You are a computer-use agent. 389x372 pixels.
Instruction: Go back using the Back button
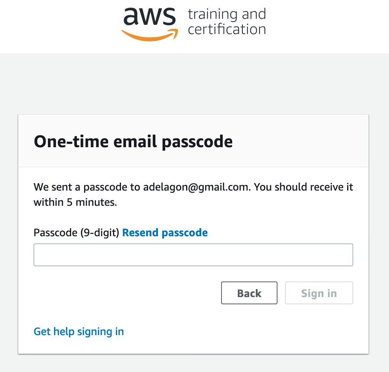coord(249,293)
